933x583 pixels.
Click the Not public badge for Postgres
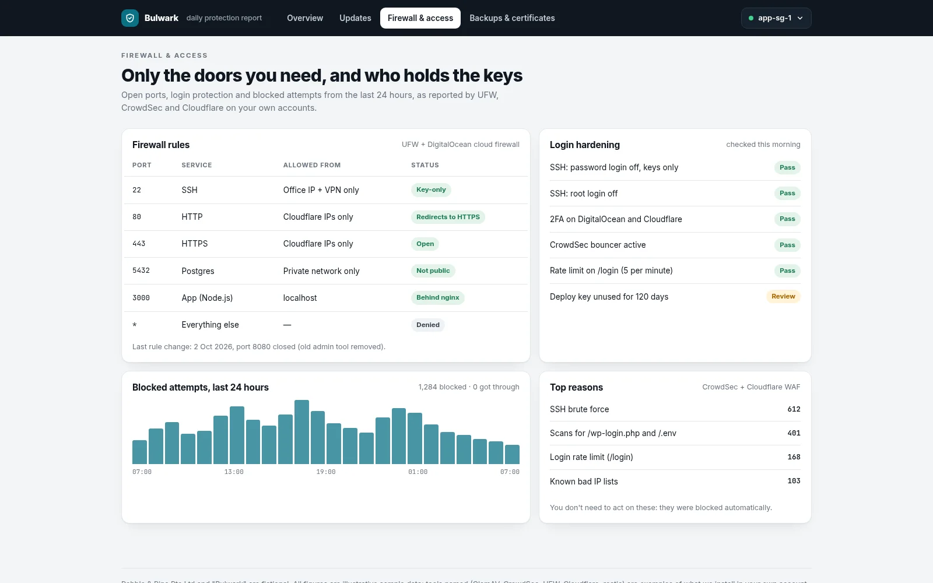(x=433, y=271)
